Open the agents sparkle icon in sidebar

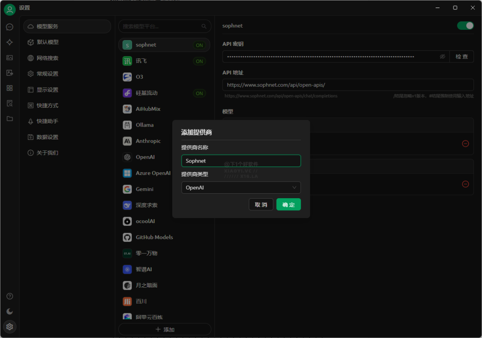[9, 42]
